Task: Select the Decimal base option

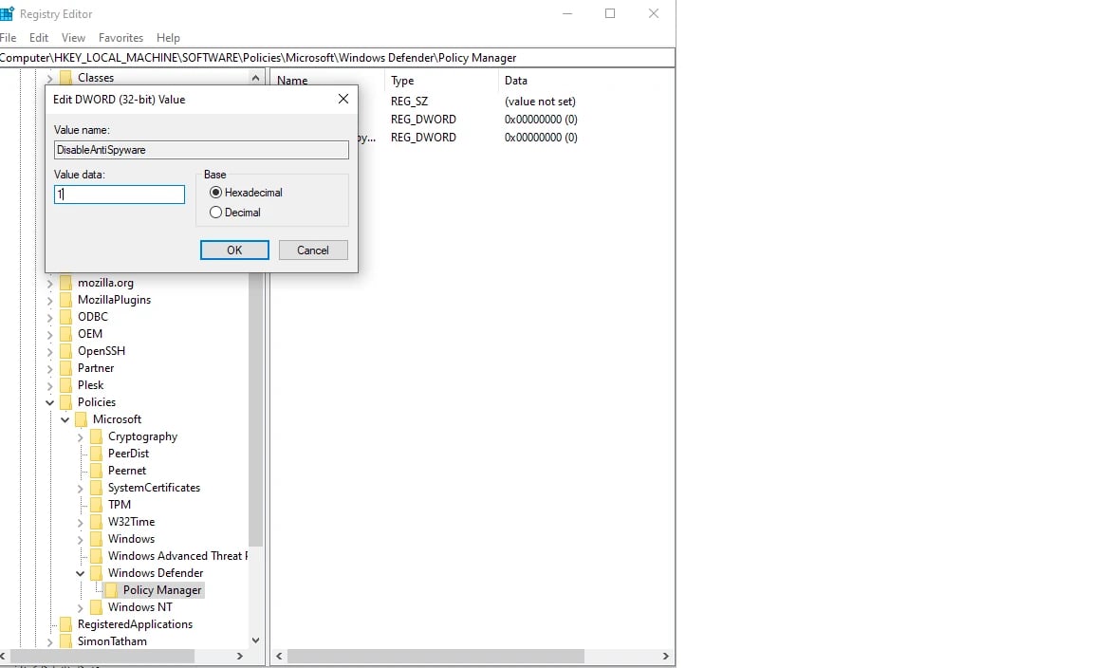Action: tap(235, 213)
